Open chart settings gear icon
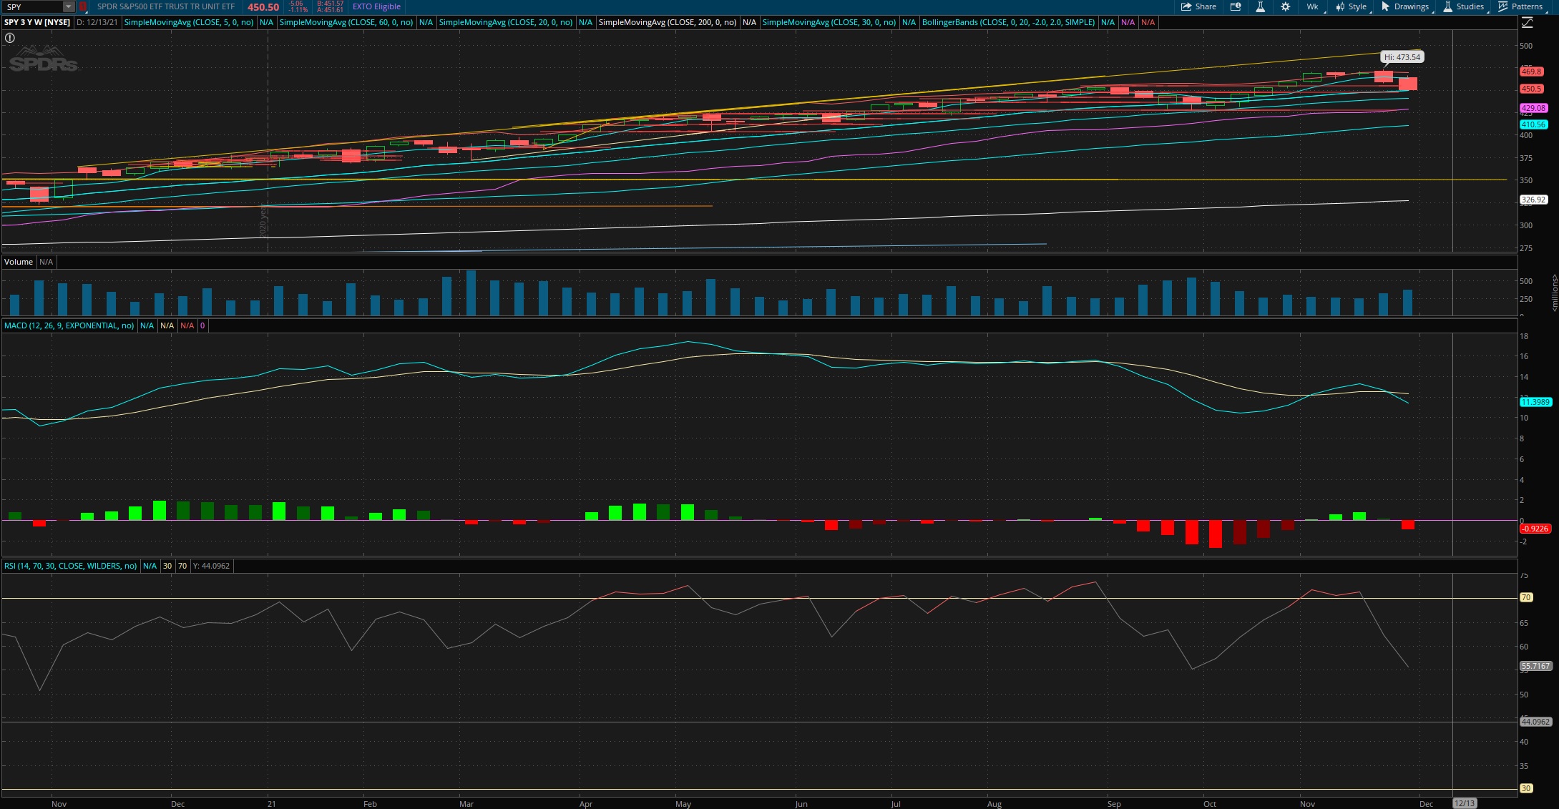 click(x=1285, y=6)
